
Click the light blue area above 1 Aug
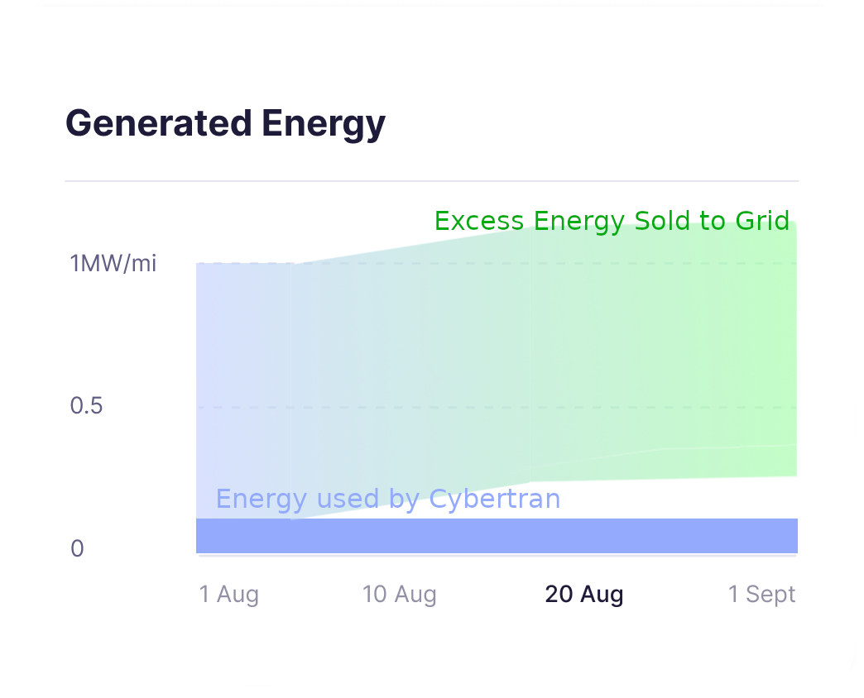click(x=232, y=347)
